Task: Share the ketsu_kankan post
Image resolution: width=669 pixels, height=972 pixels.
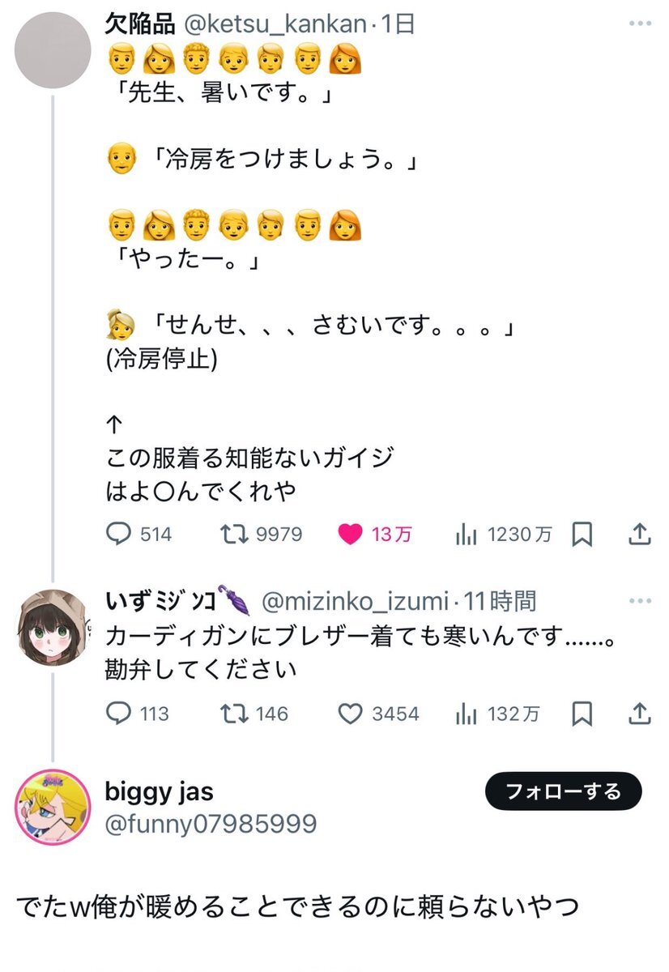Action: [639, 534]
